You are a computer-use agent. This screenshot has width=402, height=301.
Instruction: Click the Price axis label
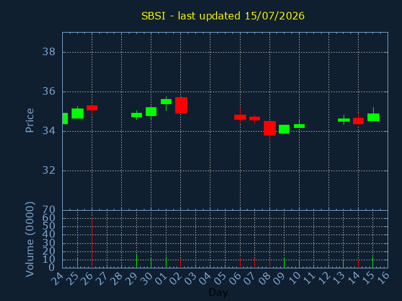tap(30, 120)
